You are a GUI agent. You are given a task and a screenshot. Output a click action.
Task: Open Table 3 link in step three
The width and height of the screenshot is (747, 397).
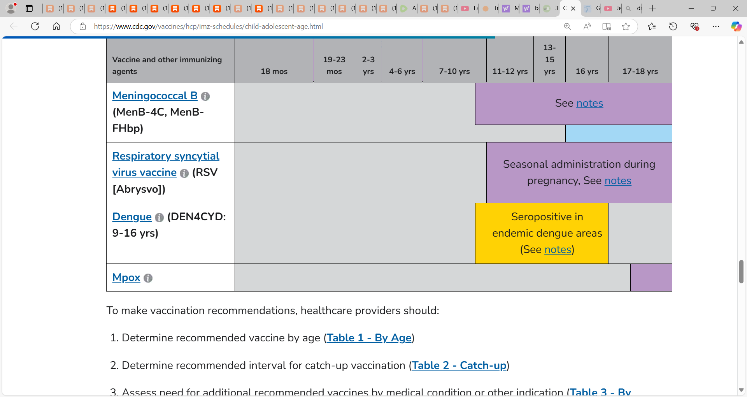600,392
